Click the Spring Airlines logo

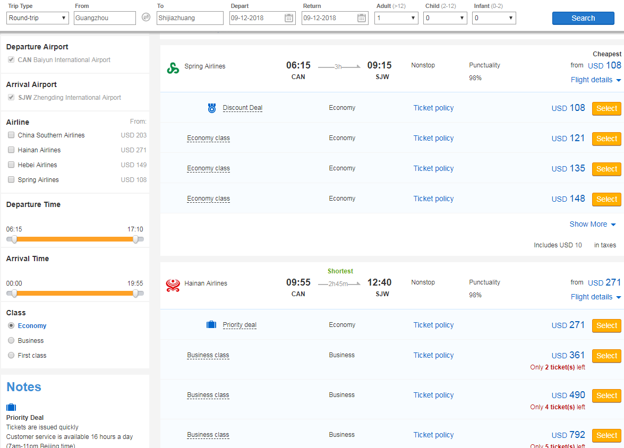click(173, 68)
